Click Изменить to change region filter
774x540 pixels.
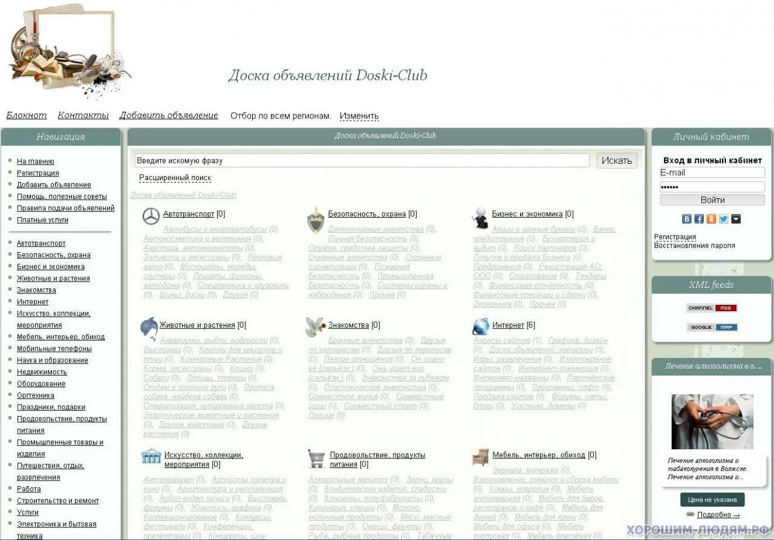click(359, 116)
